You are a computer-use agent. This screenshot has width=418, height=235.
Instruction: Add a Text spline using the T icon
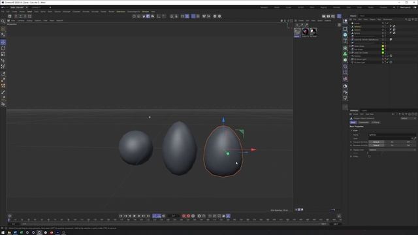346,40
